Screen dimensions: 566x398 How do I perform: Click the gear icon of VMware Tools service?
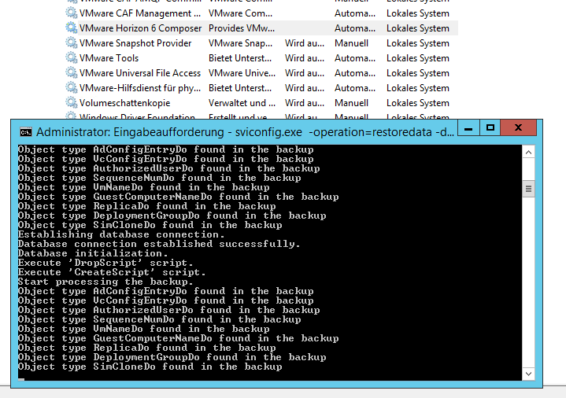[x=71, y=57]
